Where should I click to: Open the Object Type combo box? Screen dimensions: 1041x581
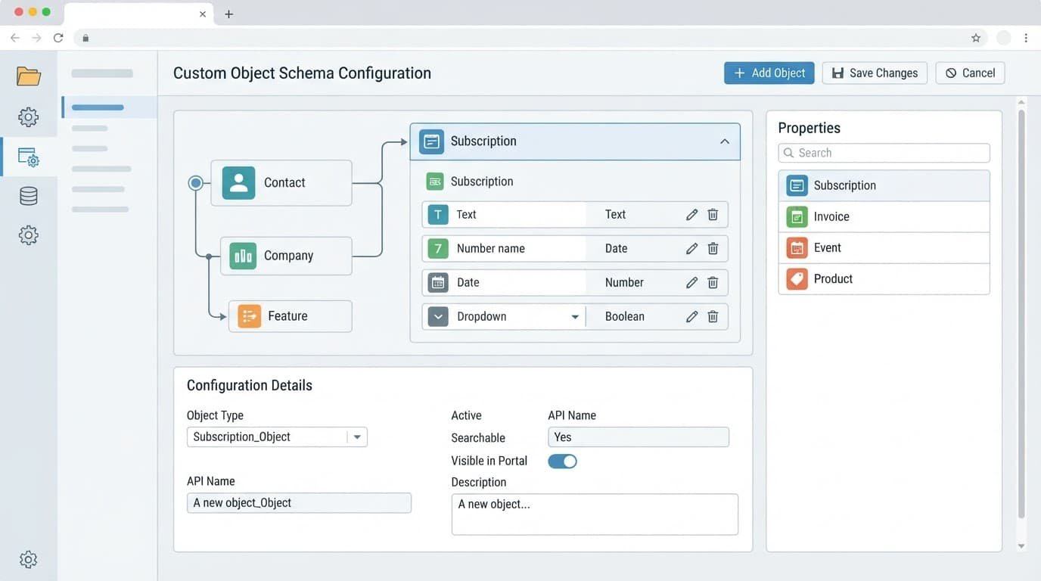point(277,437)
